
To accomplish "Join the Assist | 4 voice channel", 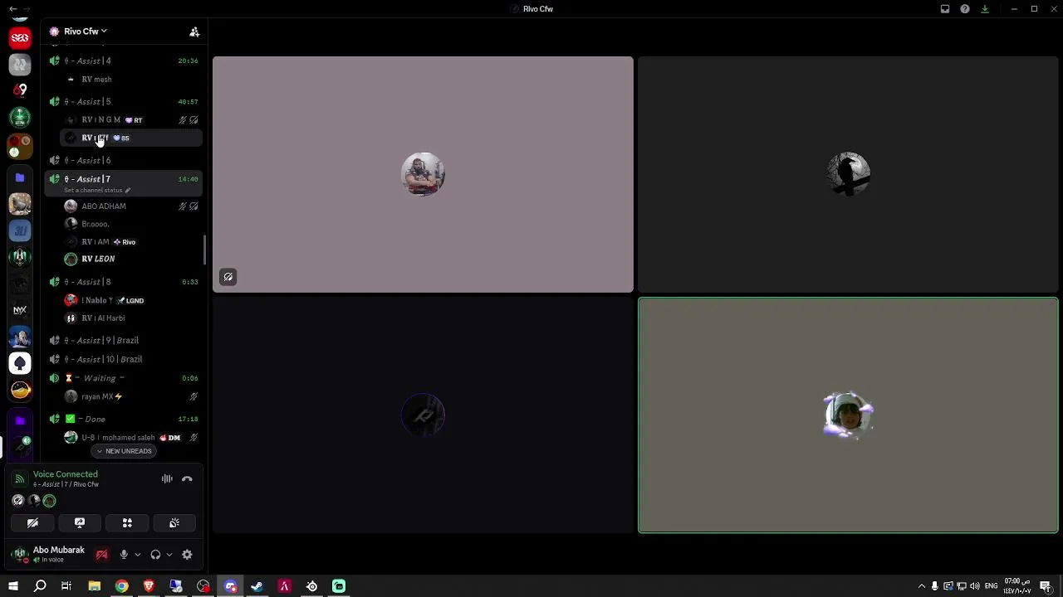I will click(x=123, y=61).
